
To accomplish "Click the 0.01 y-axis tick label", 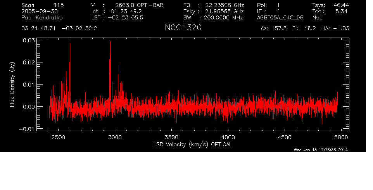I will coord(29,85).
